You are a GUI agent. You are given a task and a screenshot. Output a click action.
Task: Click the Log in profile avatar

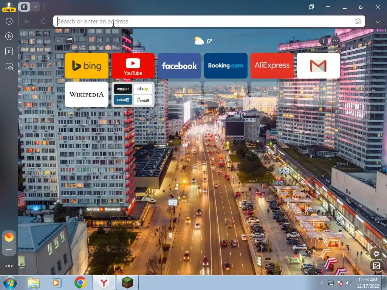(x=9, y=7)
